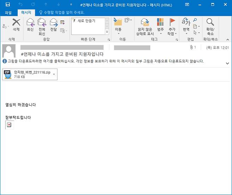Forward the message with 전달
The width and height of the screenshot is (232, 195).
click(x=53, y=25)
